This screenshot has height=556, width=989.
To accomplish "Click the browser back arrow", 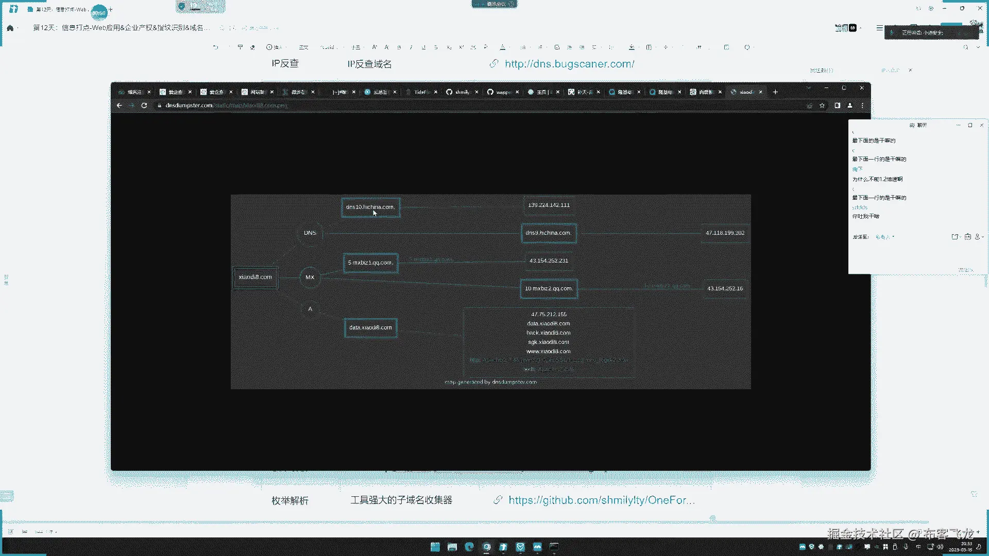I will pos(119,106).
